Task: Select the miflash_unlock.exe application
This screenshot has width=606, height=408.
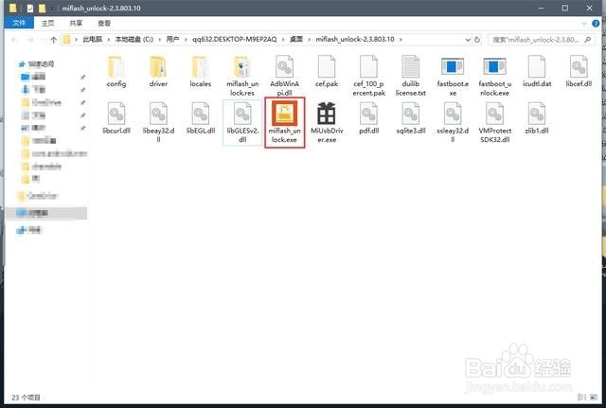Action: point(284,122)
